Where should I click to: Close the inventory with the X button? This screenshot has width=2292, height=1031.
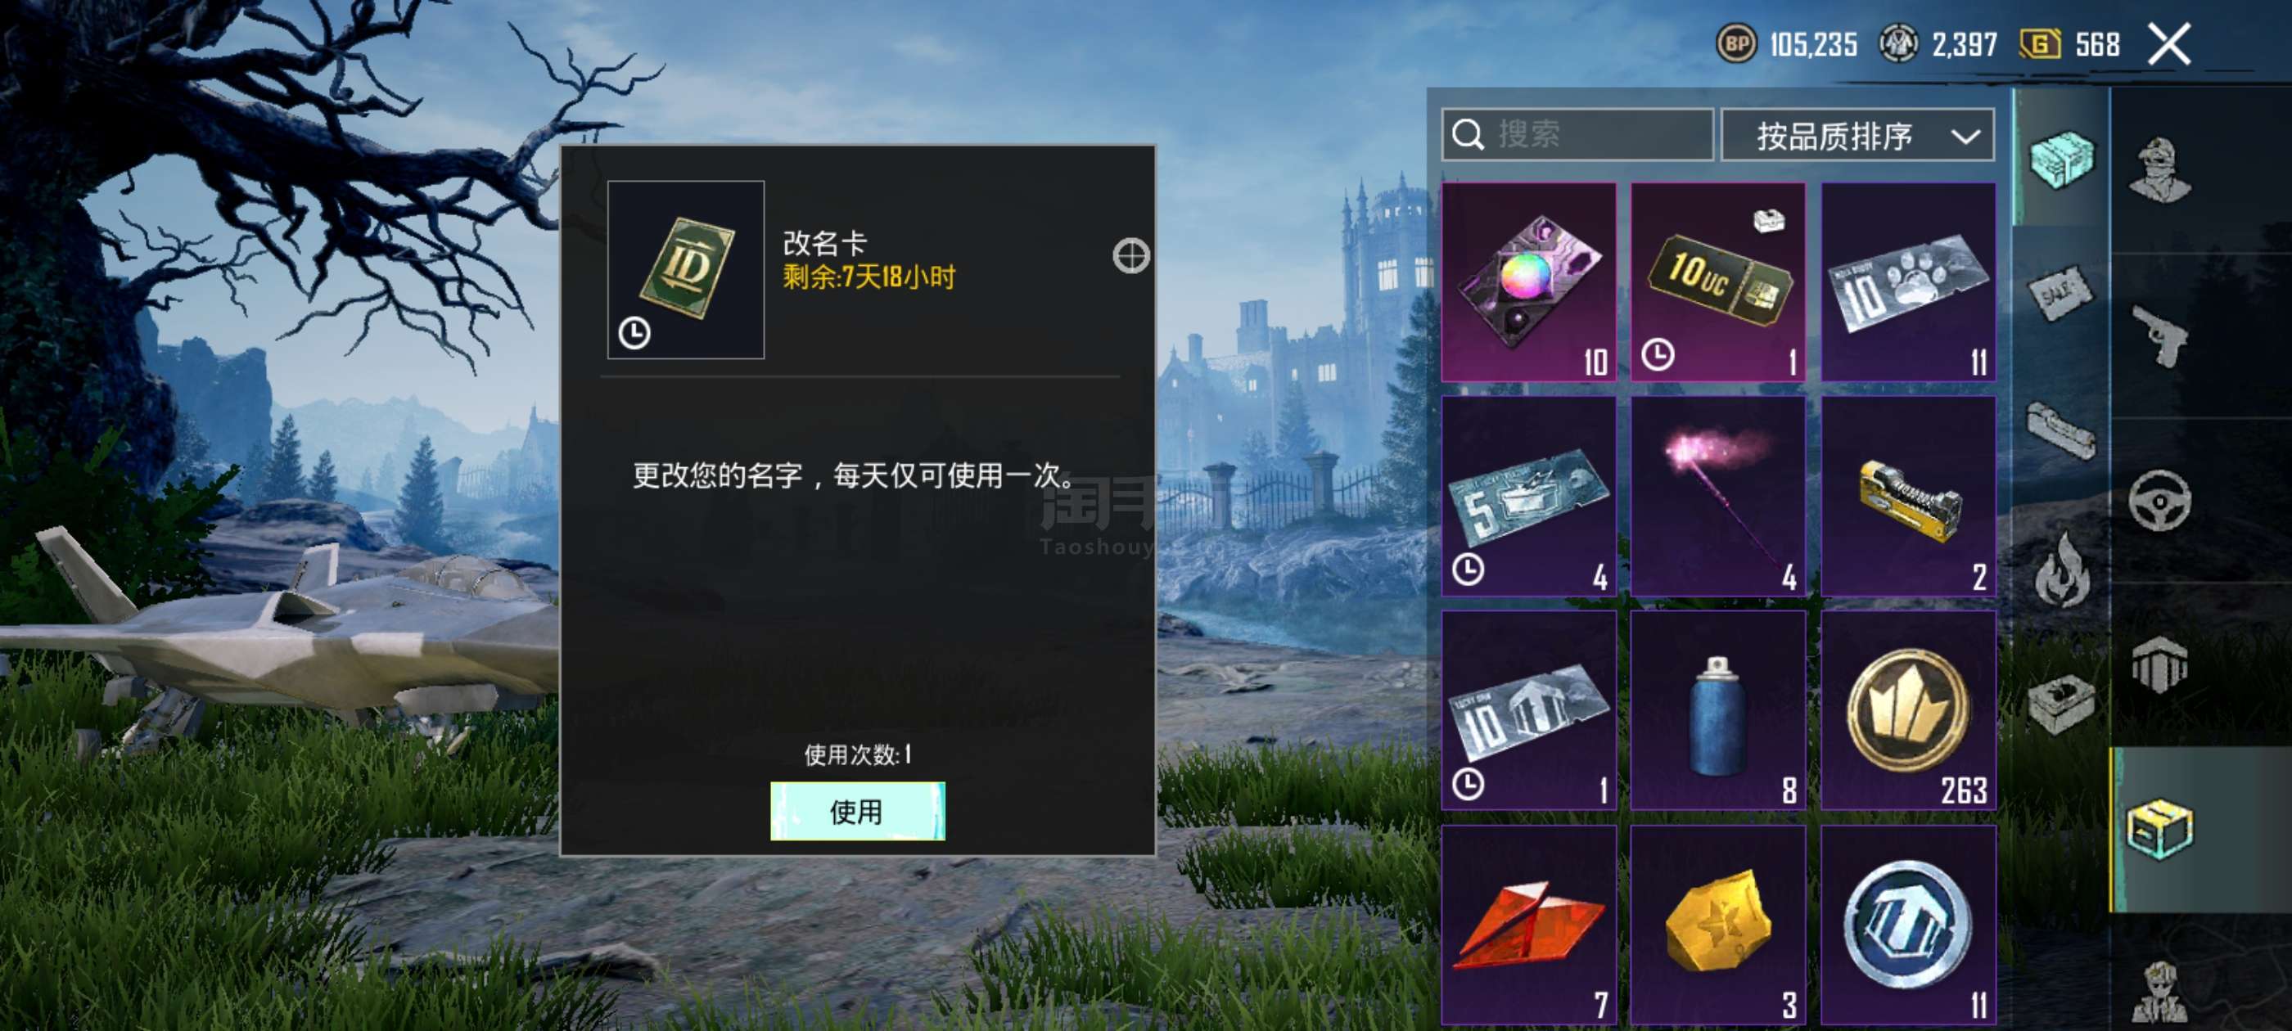click(2169, 44)
